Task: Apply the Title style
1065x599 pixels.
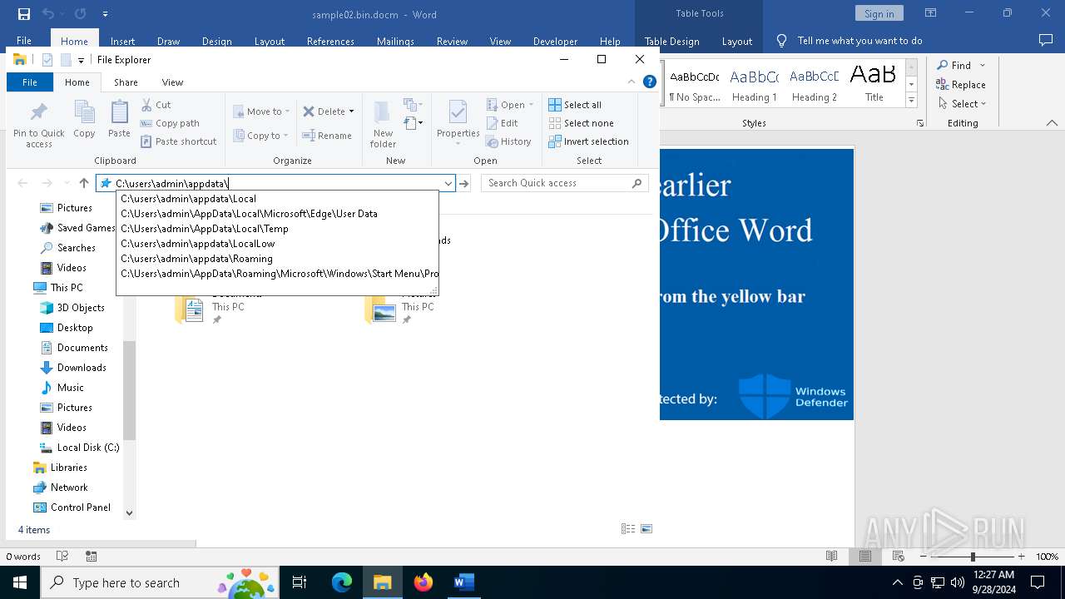Action: (x=874, y=84)
